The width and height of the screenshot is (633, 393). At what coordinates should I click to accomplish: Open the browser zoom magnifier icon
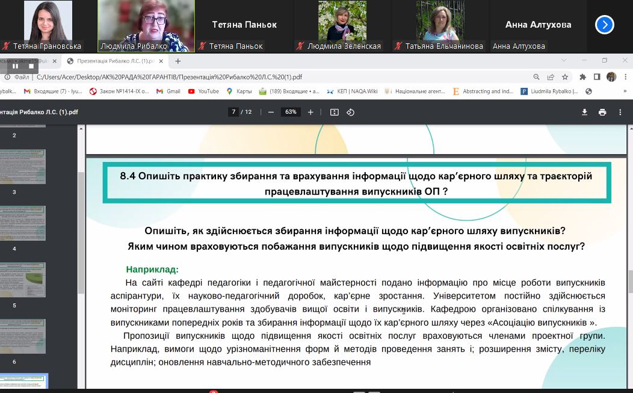[536, 77]
